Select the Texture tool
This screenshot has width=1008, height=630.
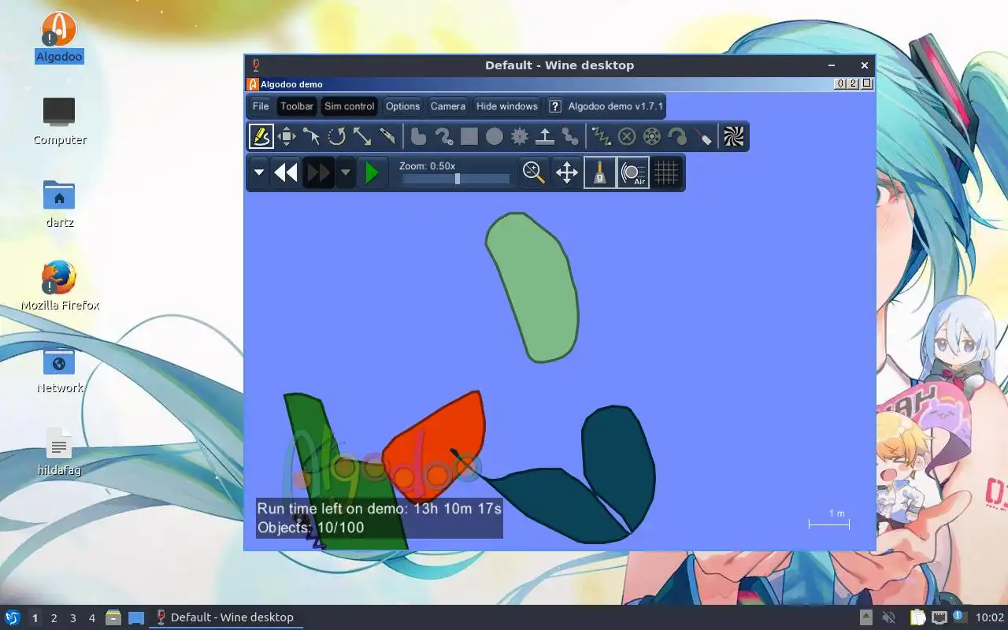click(x=734, y=137)
